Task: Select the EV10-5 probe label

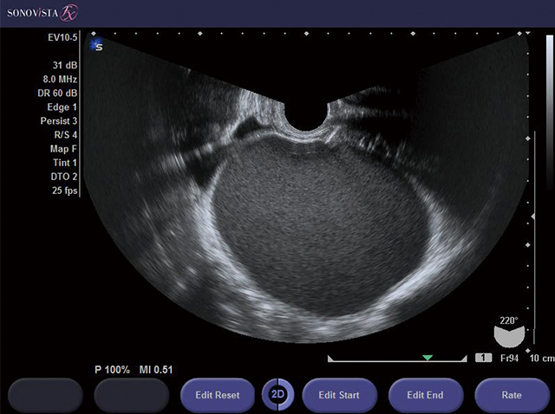Action: [62, 38]
